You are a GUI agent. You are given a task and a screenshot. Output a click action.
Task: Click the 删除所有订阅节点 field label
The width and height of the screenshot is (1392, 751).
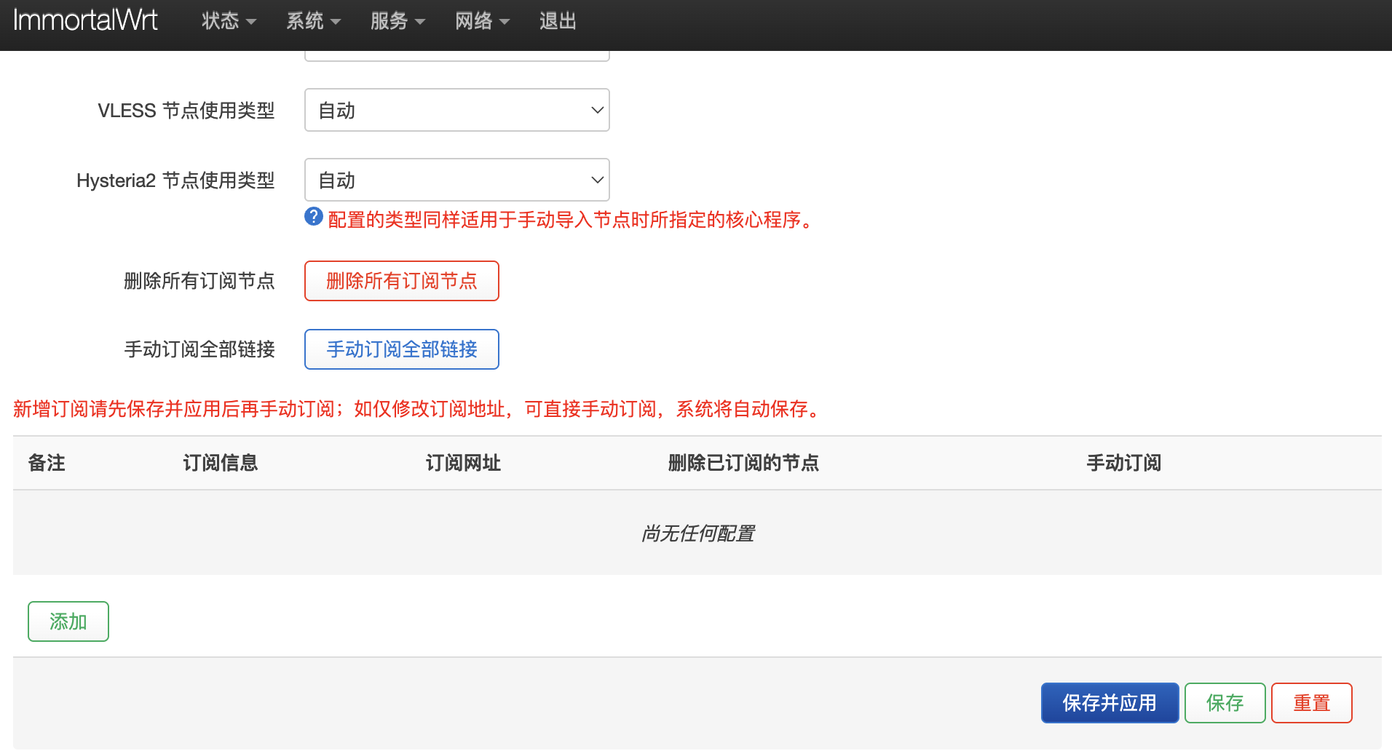[x=199, y=281]
